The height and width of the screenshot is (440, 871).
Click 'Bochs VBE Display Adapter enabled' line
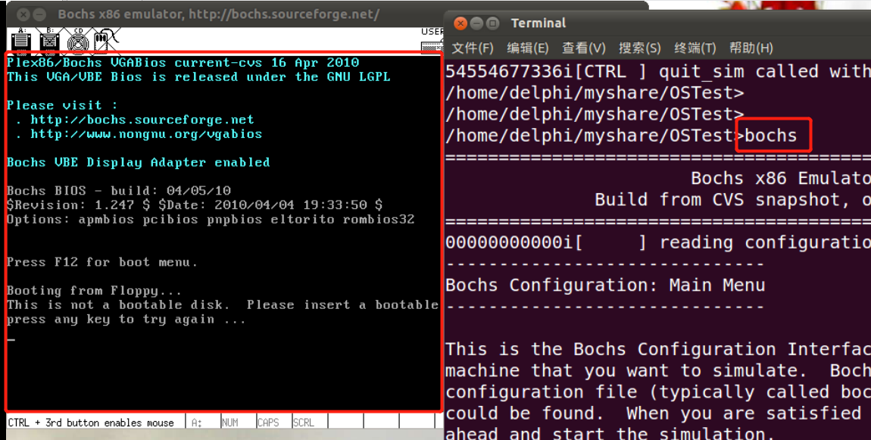139,162
